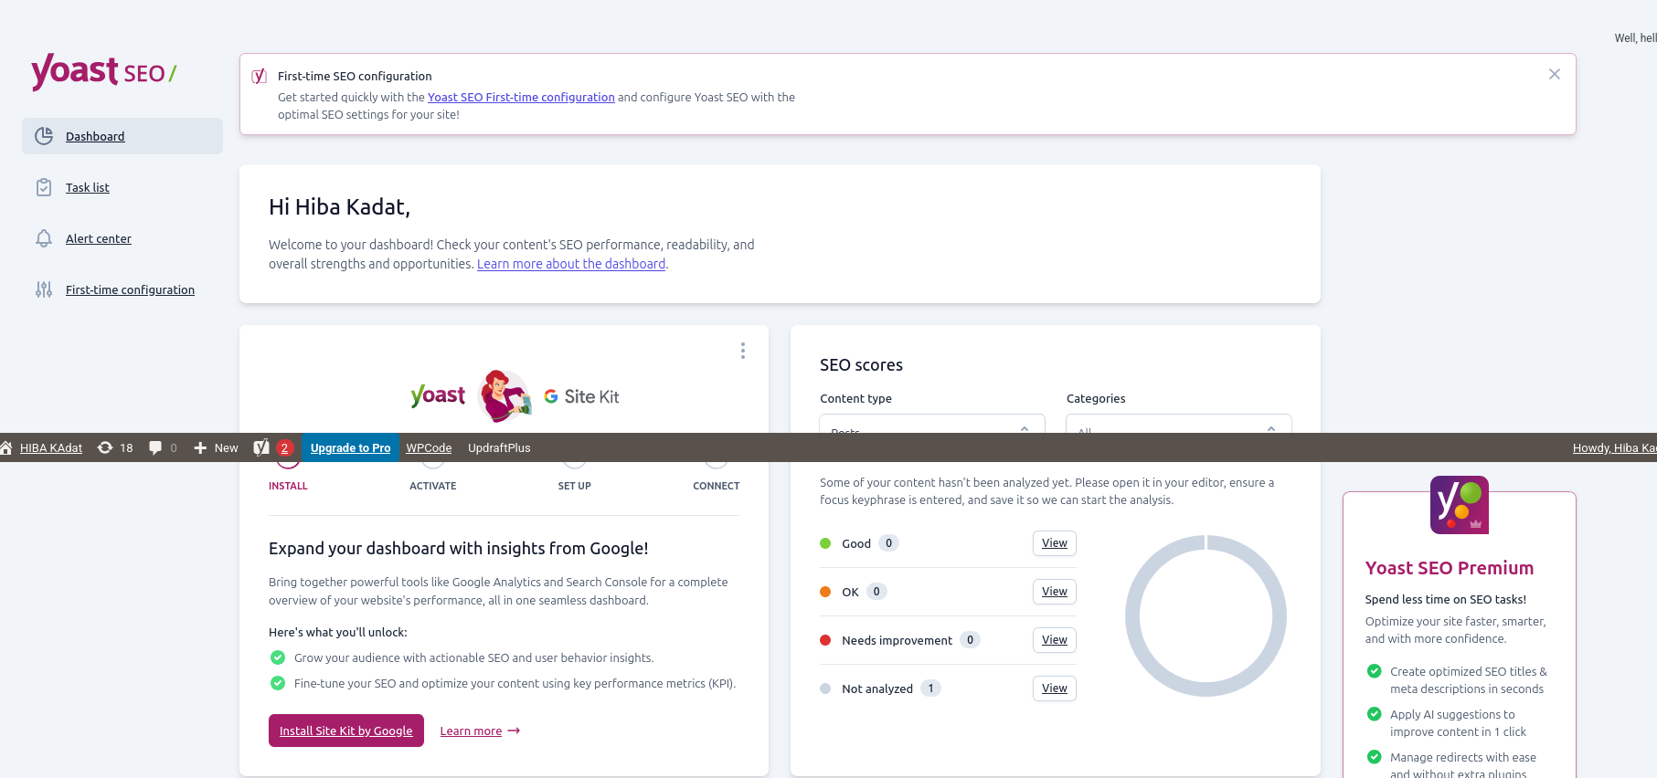Open Yoast admin bar icon with notifications

pos(273,447)
